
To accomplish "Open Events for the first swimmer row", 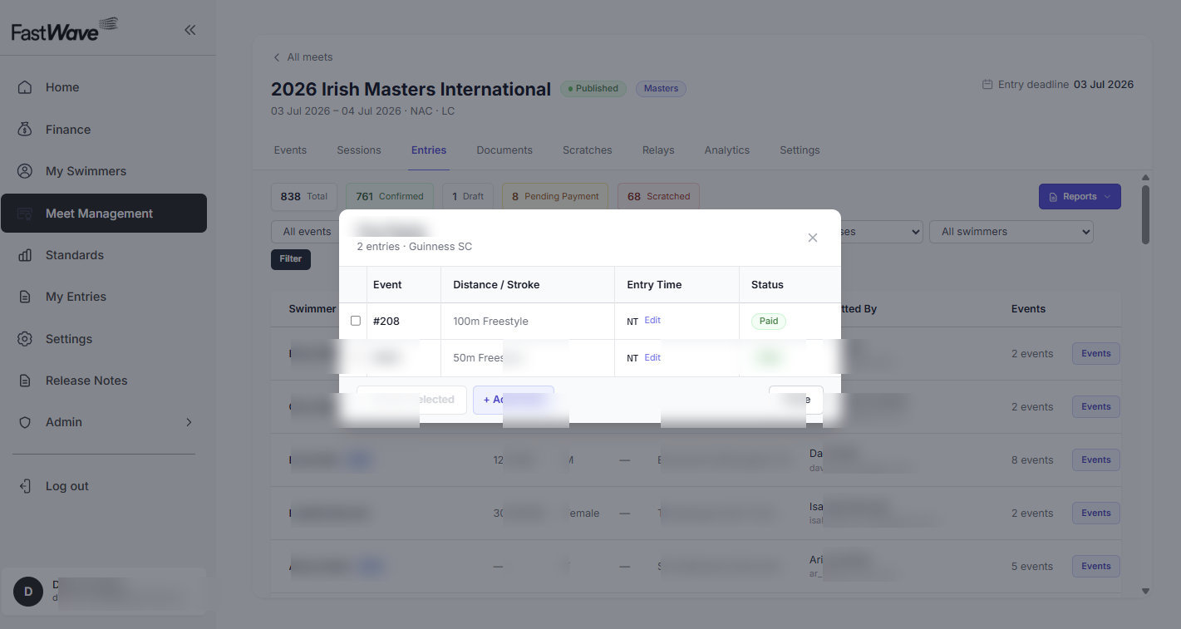I will pos(1095,354).
